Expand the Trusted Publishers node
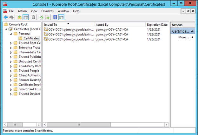This screenshot has width=198, height=135. (x=11, y=57)
